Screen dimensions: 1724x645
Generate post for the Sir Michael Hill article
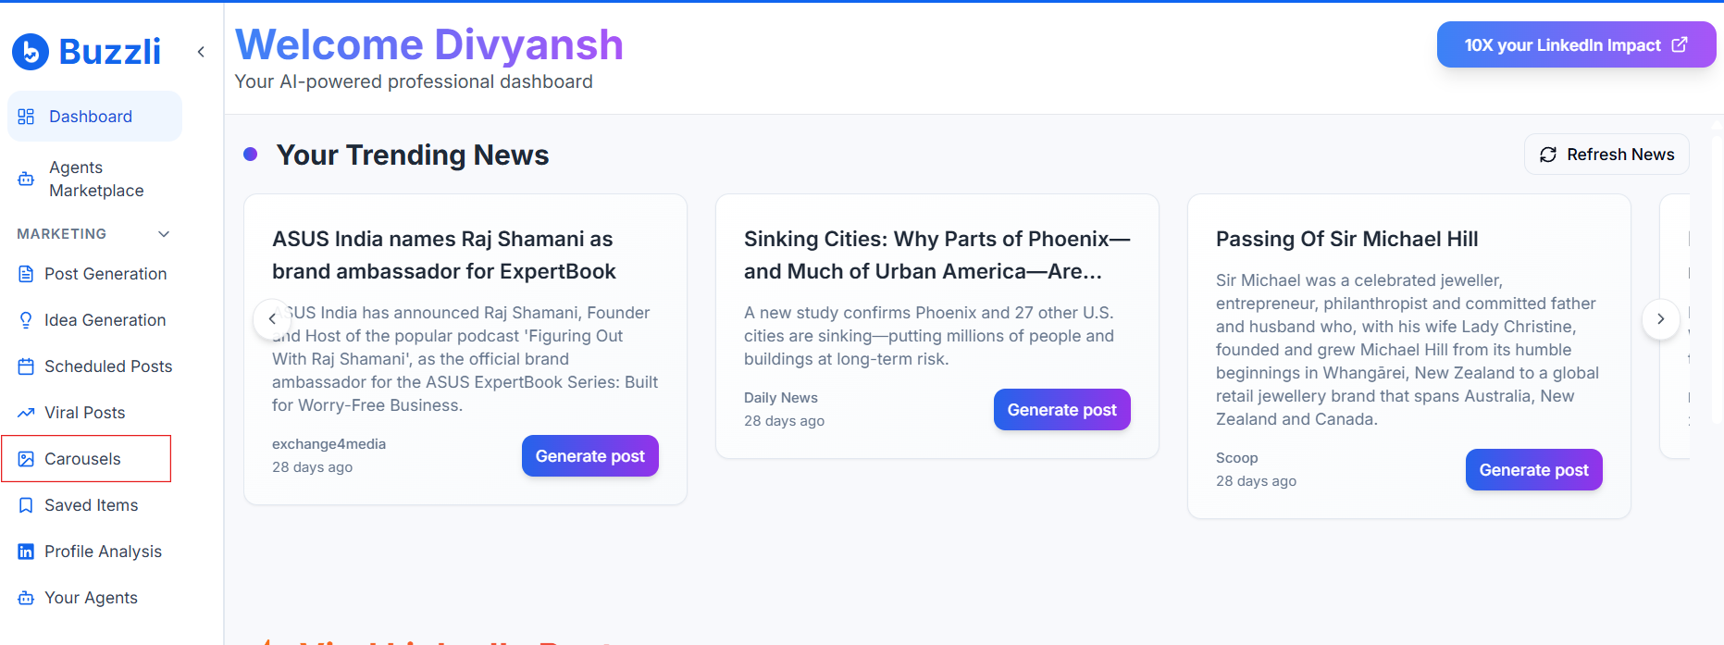[1533, 469]
